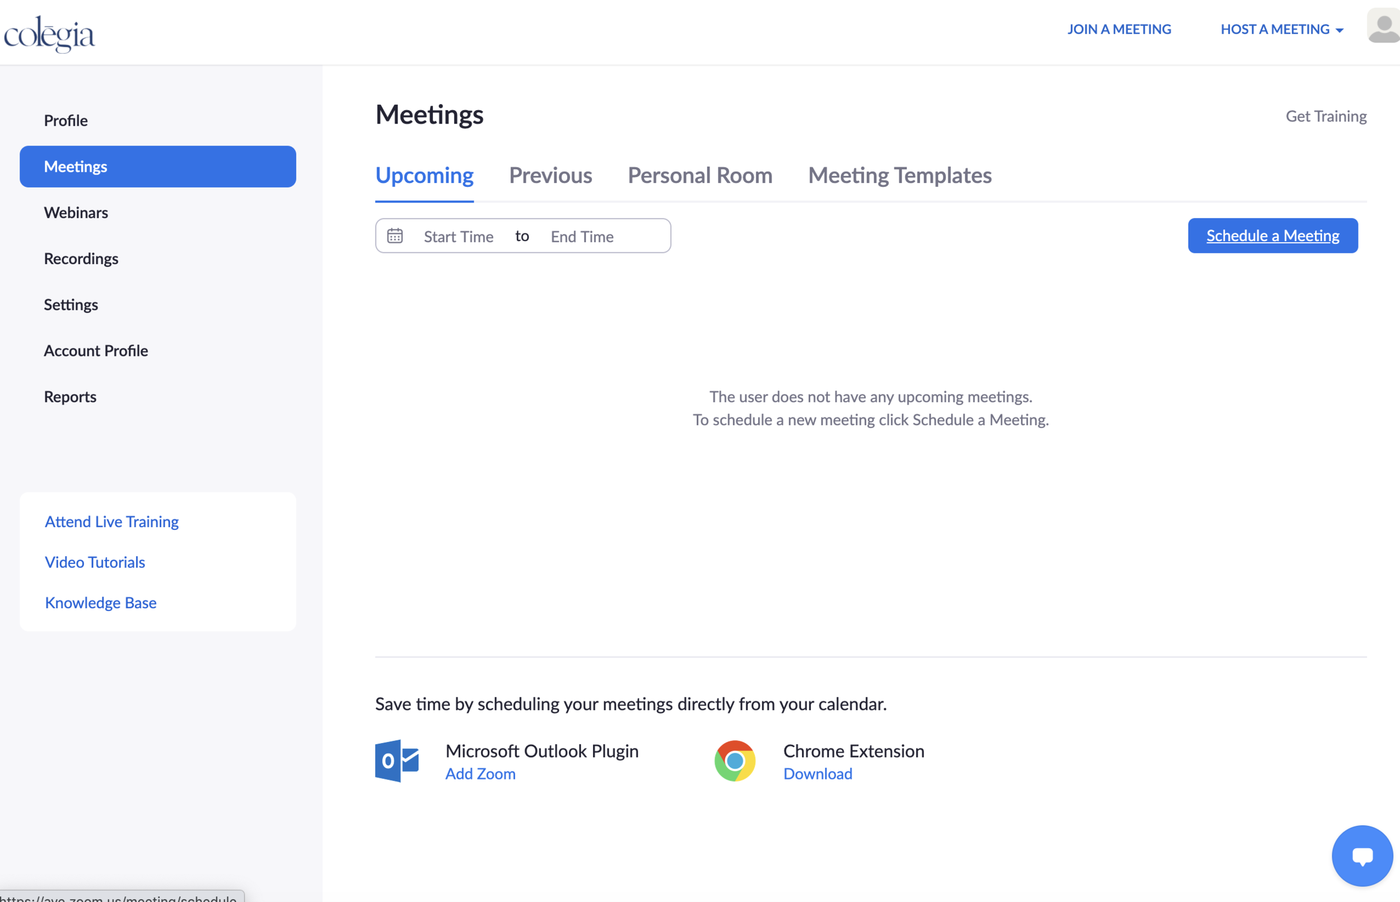Viewport: 1400px width, 902px height.
Task: Click the colegia logo
Action: pyautogui.click(x=49, y=34)
